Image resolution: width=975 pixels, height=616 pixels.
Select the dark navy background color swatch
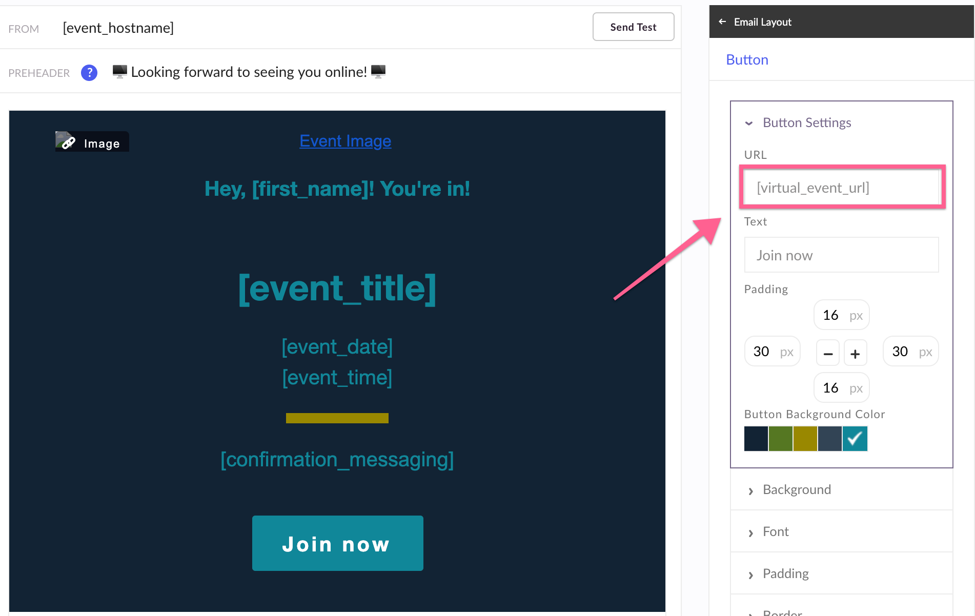tap(756, 439)
